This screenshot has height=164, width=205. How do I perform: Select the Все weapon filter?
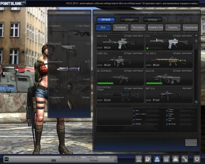pos(103,27)
